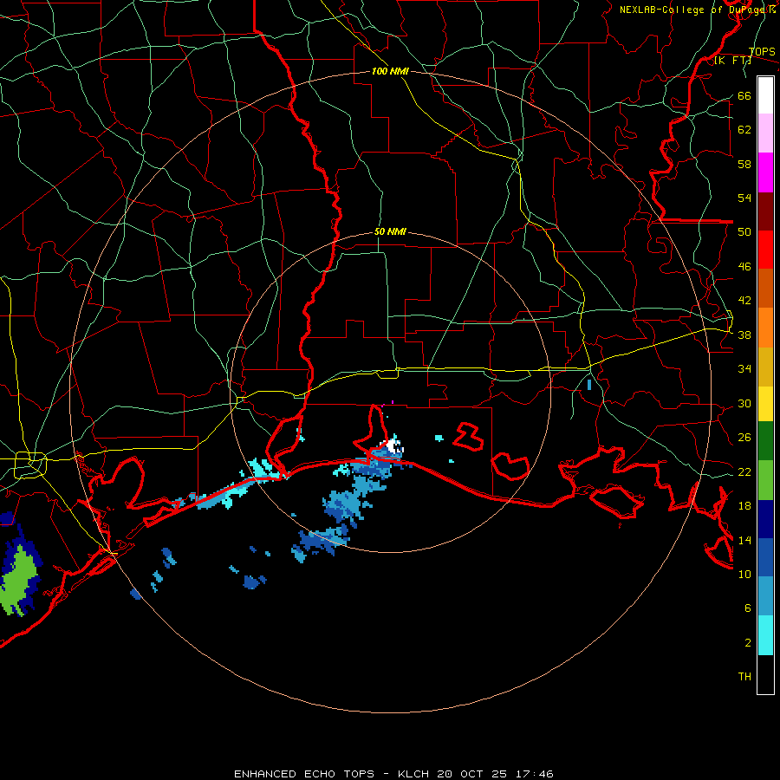Pick the dark orange legend swatch

click(x=765, y=288)
